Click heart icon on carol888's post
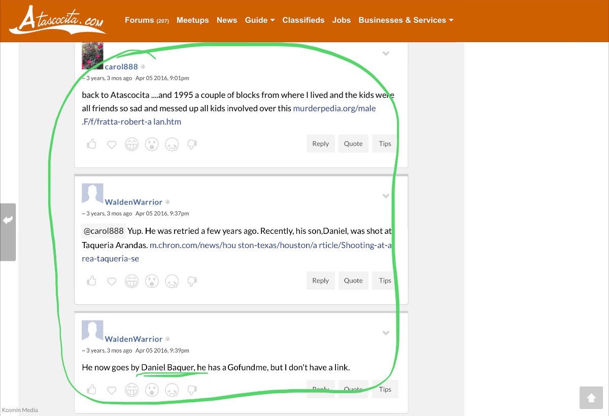Image resolution: width=609 pixels, height=416 pixels. 112,145
